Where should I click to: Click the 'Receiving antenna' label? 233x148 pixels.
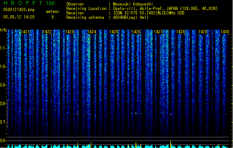[x=85, y=17]
